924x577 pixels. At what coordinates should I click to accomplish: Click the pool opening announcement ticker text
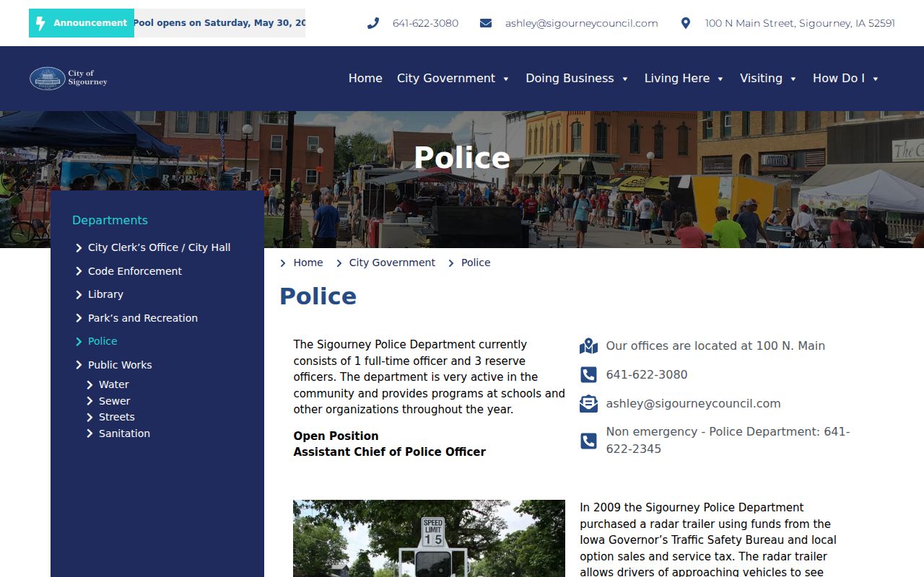coord(219,23)
